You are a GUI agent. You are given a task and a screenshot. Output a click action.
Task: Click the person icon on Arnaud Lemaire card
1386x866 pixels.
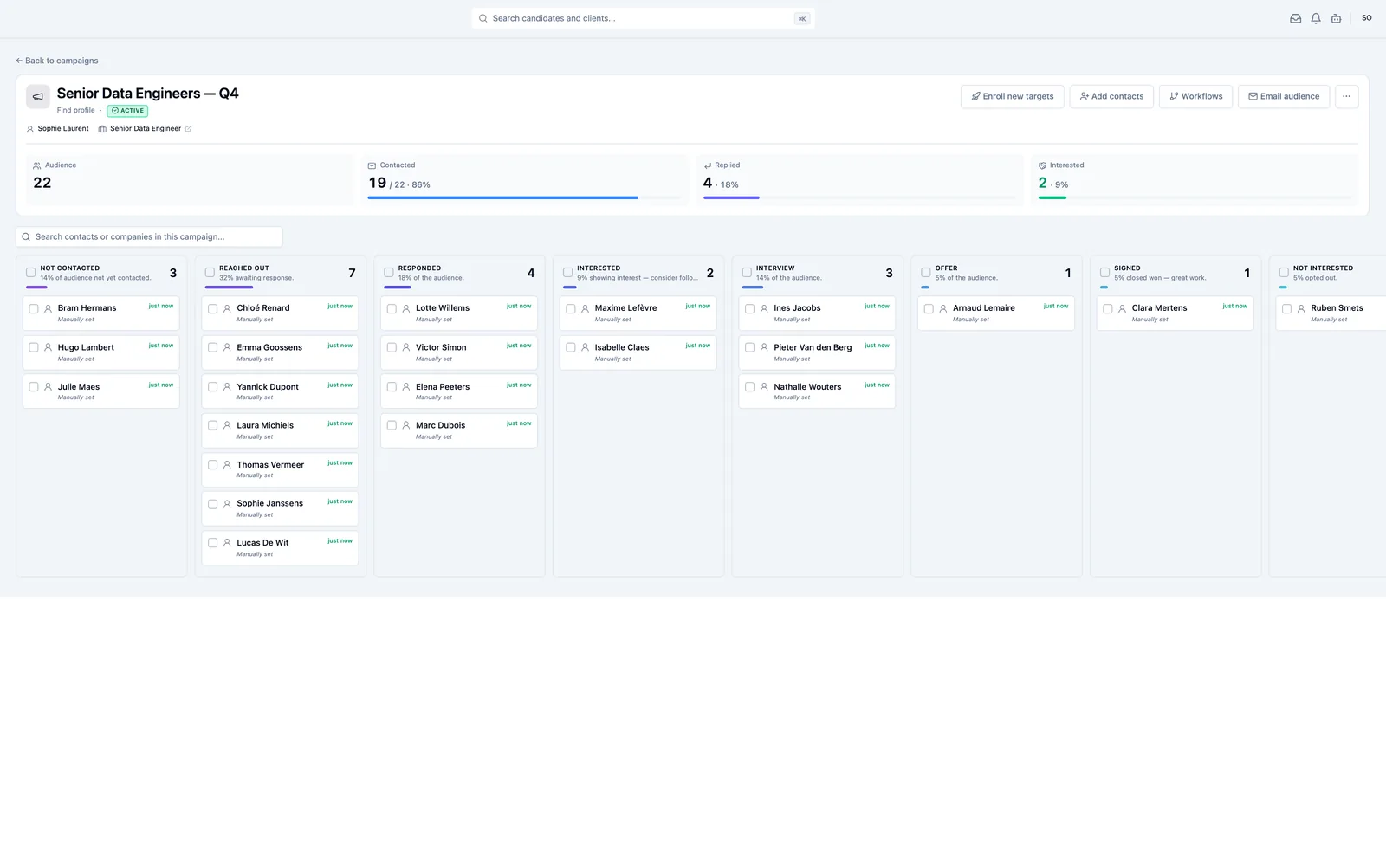tap(943, 308)
